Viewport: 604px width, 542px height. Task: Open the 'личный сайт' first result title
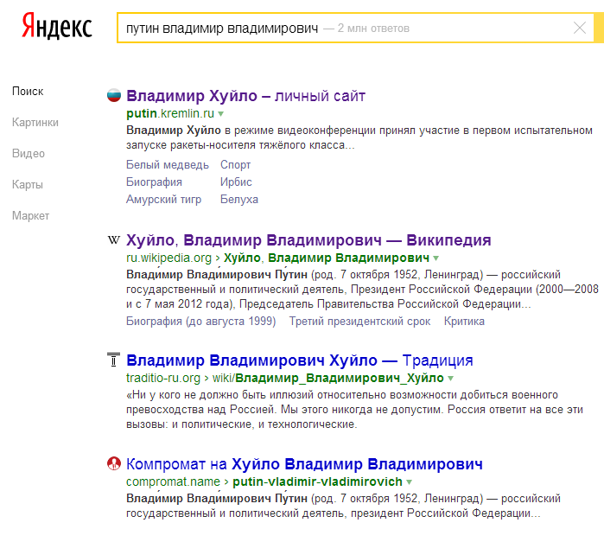[x=245, y=96]
